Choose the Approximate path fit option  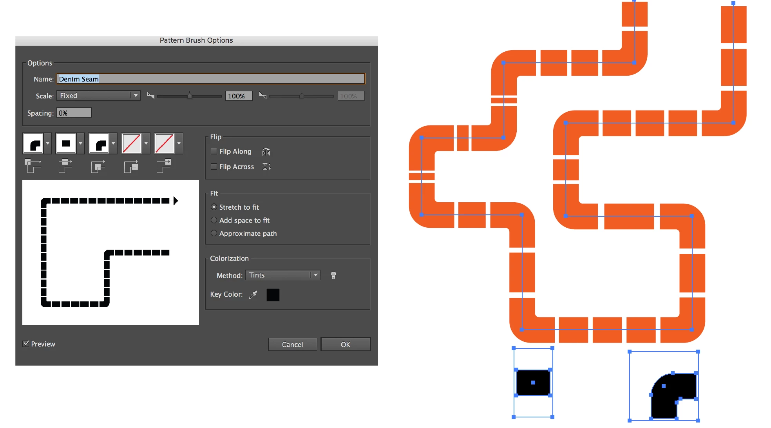point(214,233)
